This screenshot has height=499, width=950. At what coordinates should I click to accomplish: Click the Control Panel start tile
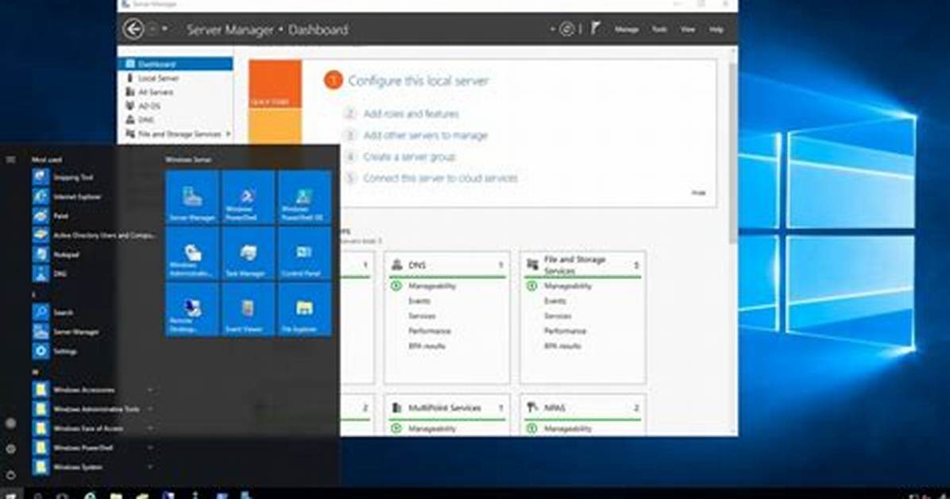point(304,253)
